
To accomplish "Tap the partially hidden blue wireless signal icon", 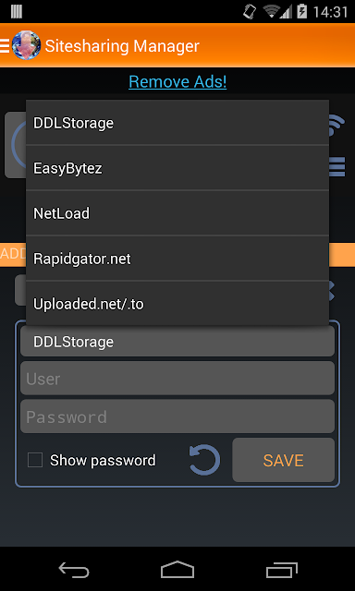I will (337, 126).
